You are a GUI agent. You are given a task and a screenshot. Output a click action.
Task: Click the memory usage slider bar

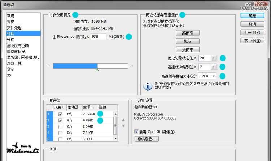coord(90,66)
